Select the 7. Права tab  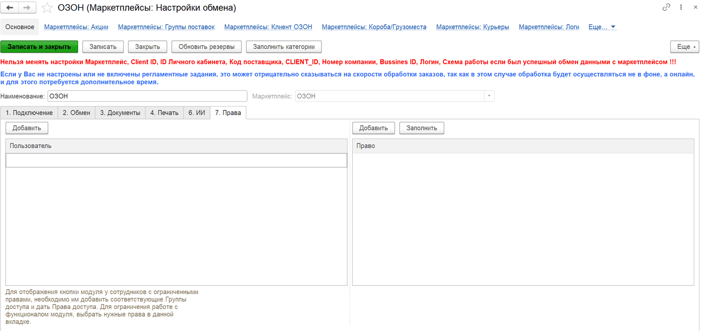pos(228,113)
